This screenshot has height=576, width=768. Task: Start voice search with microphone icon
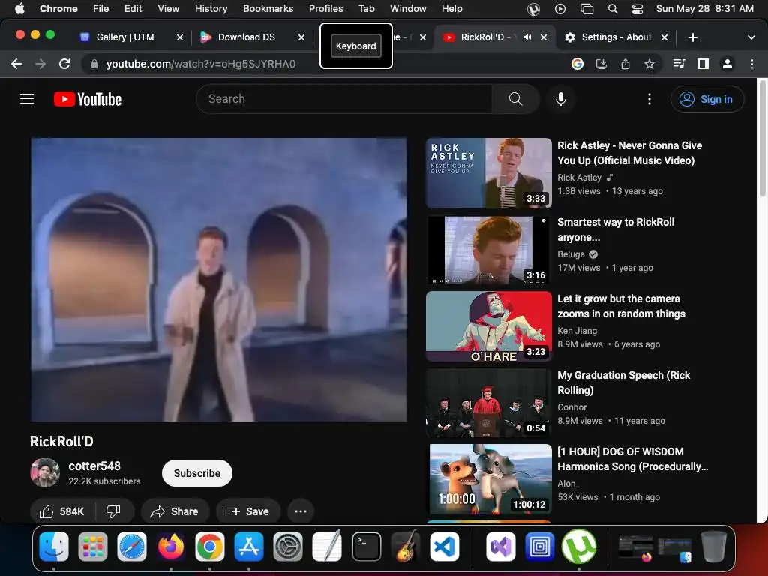coord(561,99)
